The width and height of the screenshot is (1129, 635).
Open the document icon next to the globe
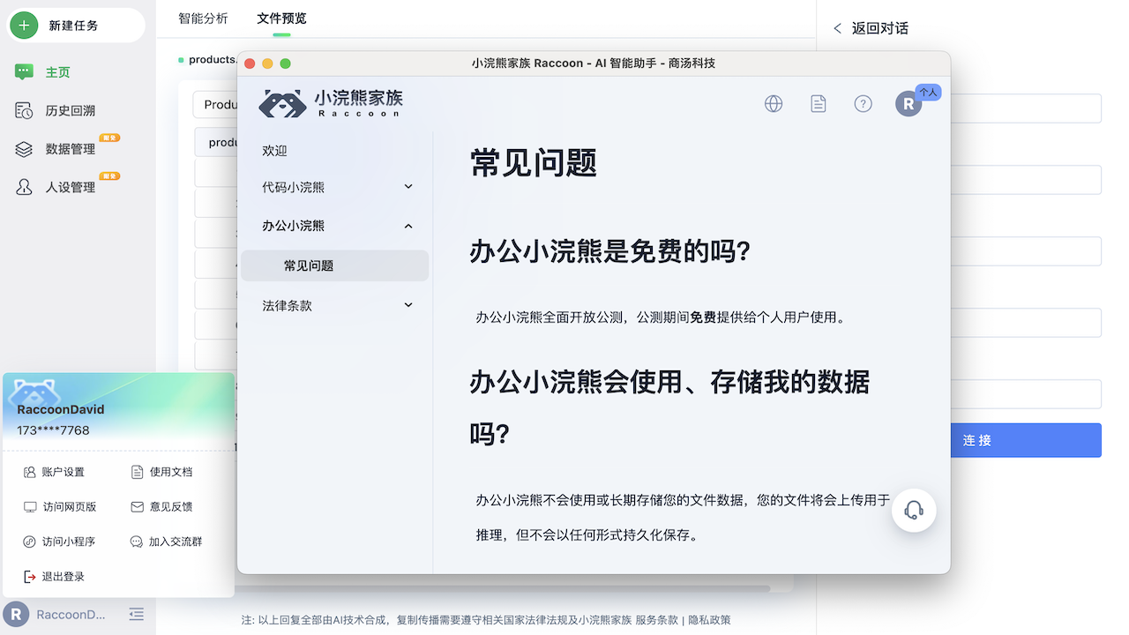point(818,103)
